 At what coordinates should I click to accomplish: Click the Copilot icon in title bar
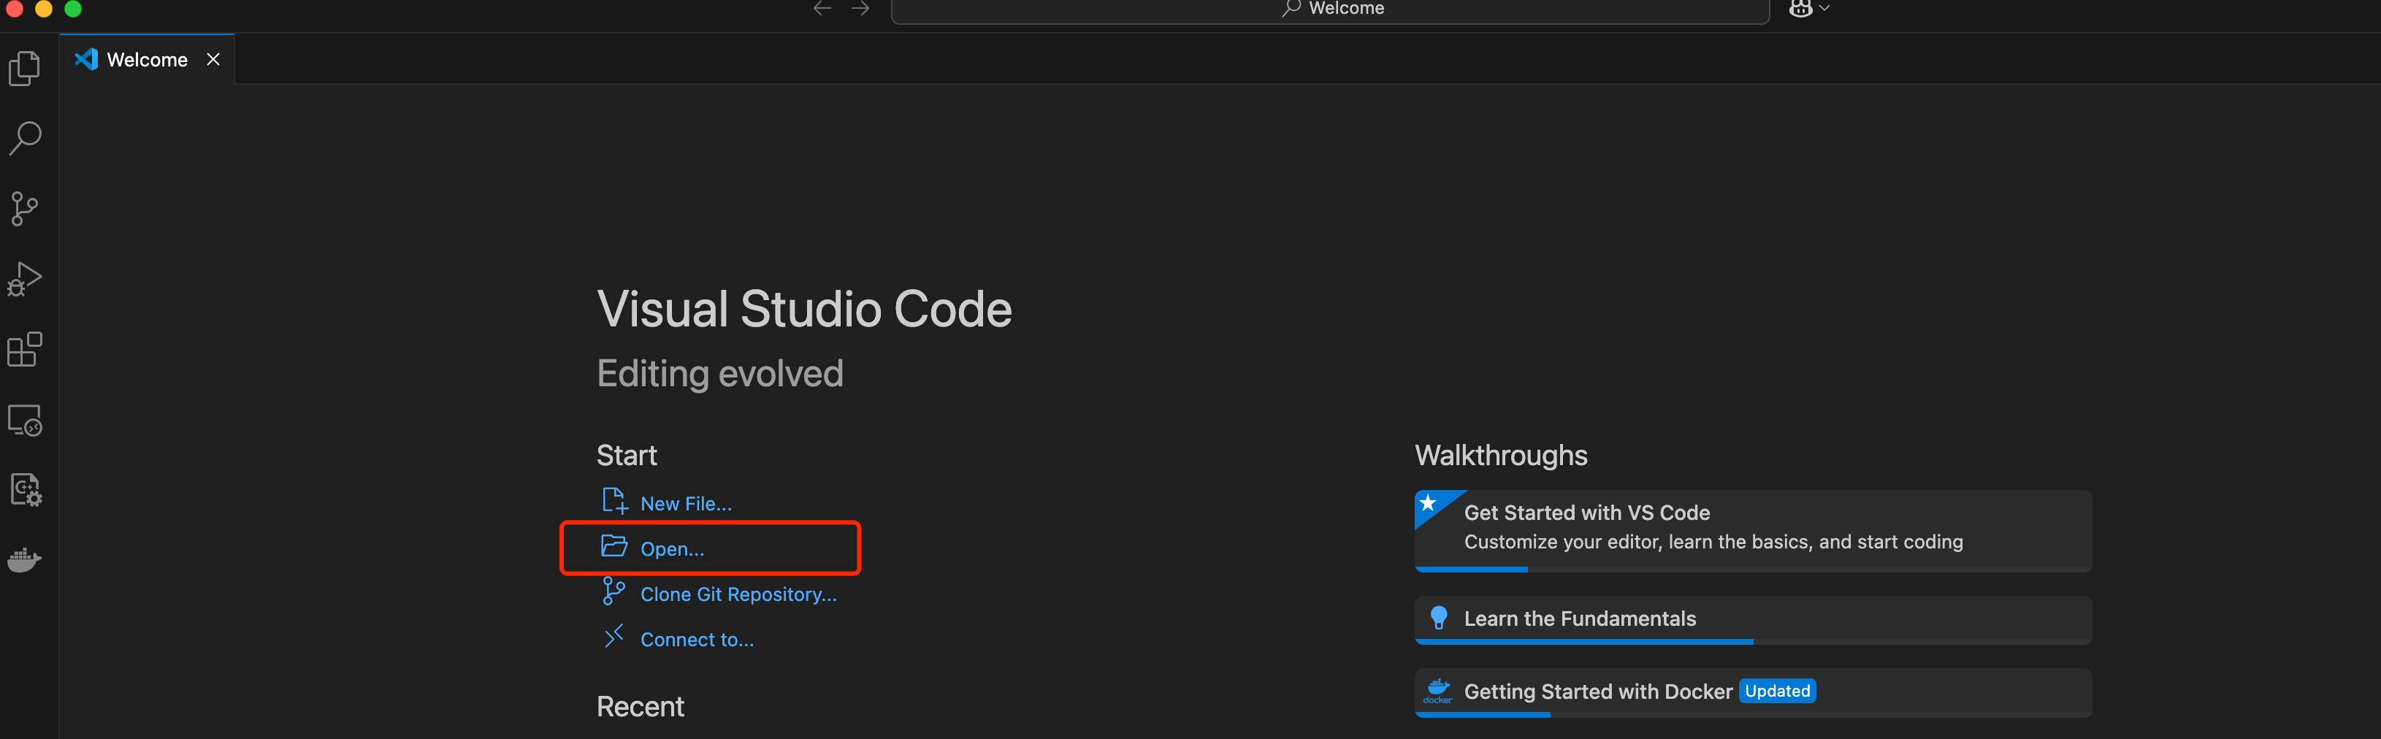point(1800,8)
